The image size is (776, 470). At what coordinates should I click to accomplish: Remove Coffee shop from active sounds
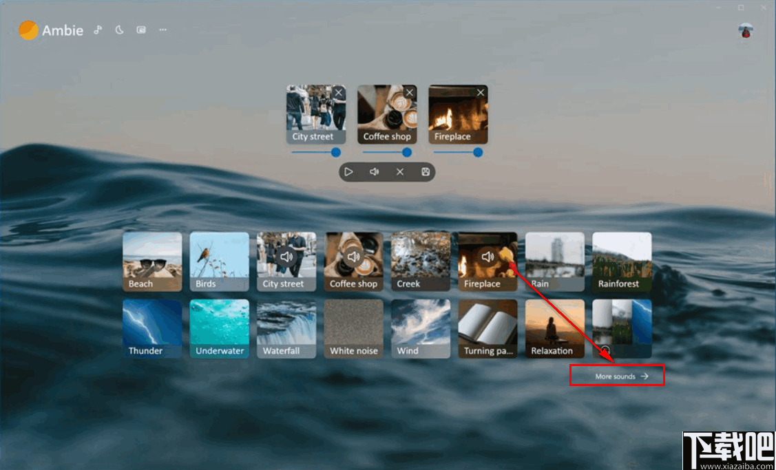[x=409, y=92]
